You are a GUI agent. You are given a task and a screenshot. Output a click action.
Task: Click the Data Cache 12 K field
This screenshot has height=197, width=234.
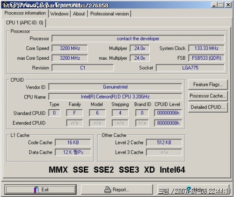73,152
